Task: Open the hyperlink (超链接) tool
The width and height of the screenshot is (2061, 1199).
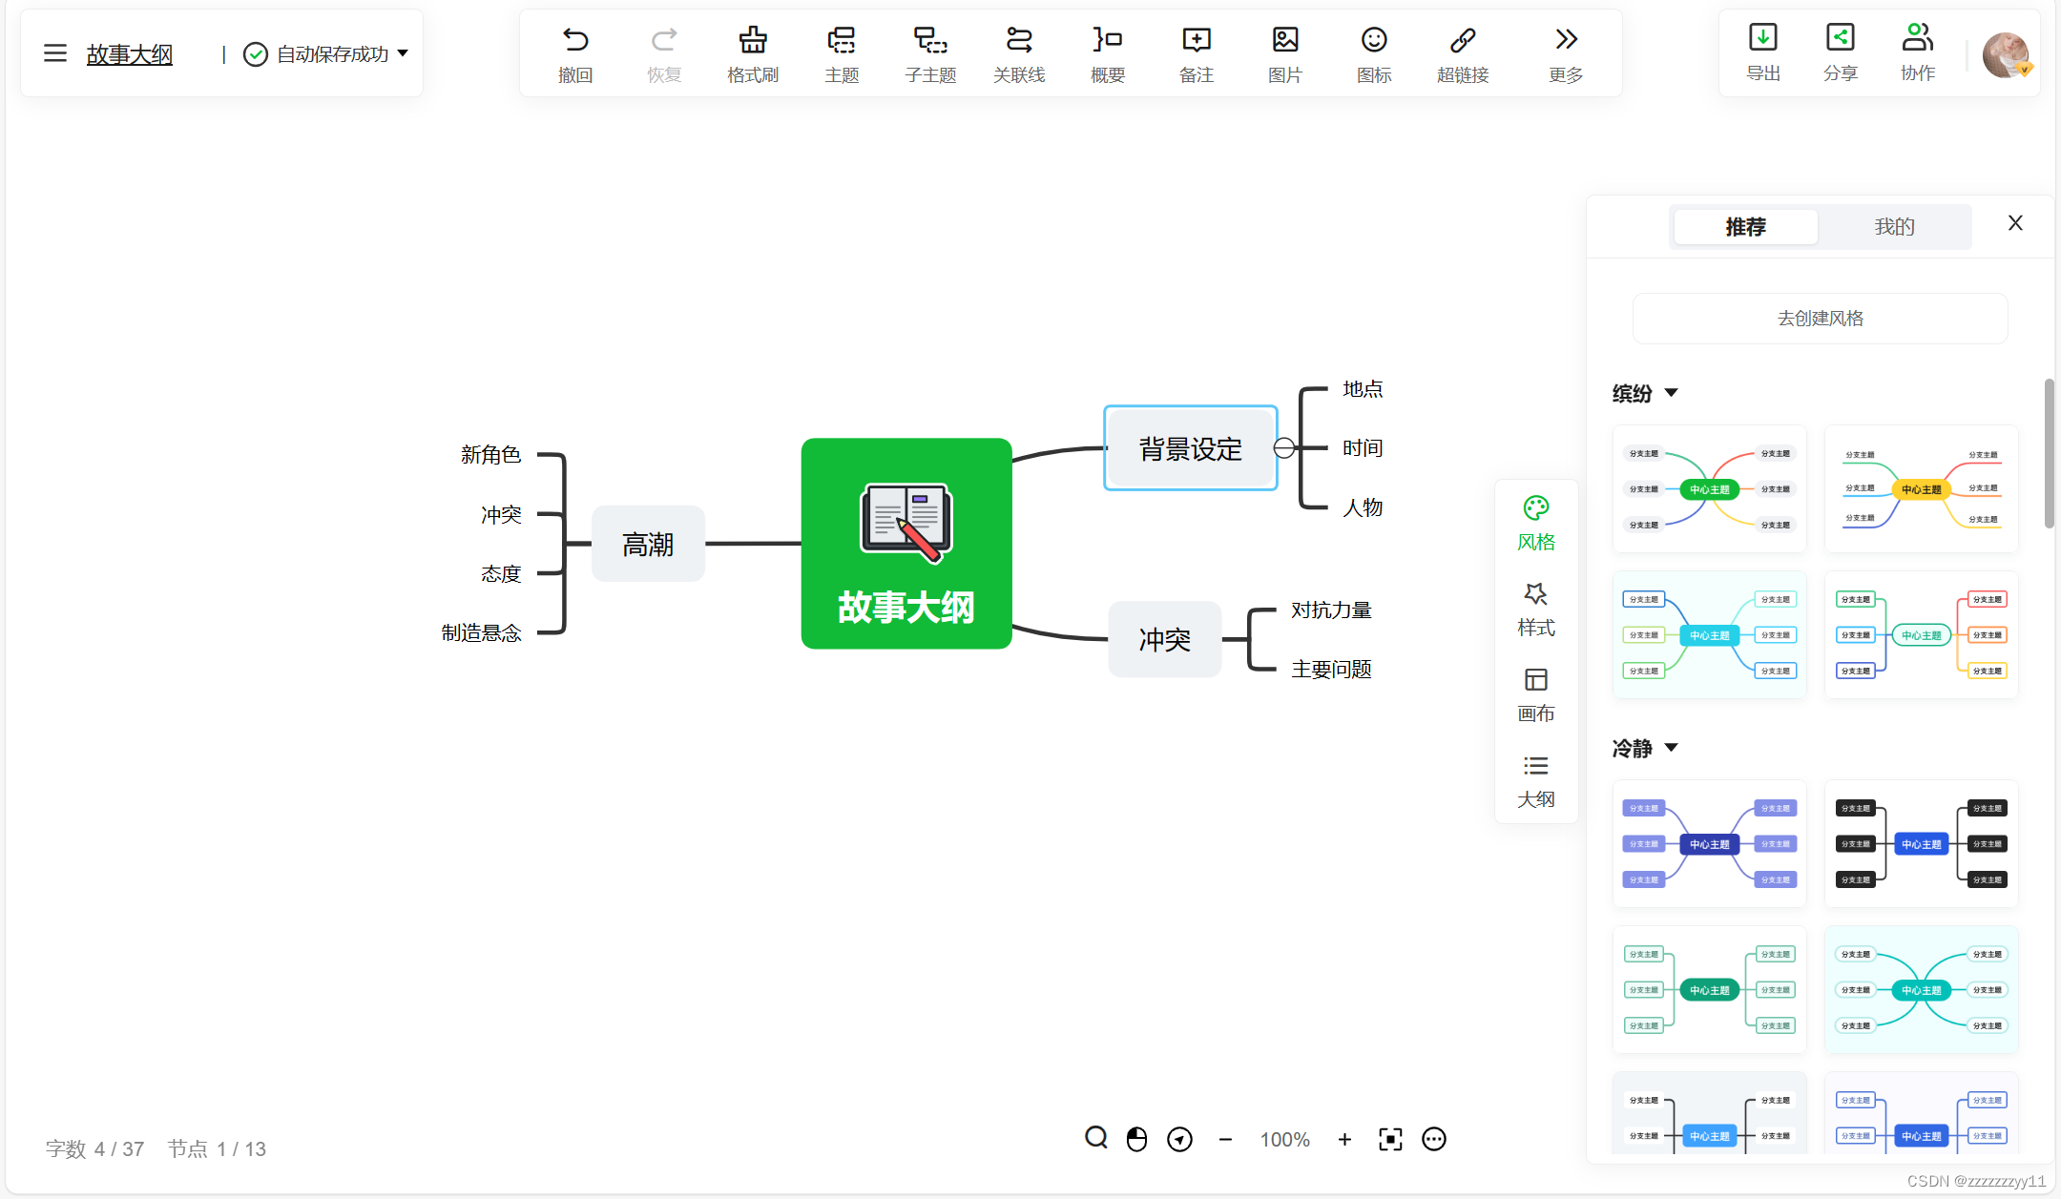Action: [x=1463, y=41]
